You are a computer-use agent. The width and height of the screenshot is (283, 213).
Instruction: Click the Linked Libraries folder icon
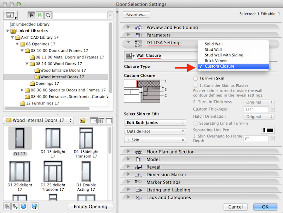(13, 31)
